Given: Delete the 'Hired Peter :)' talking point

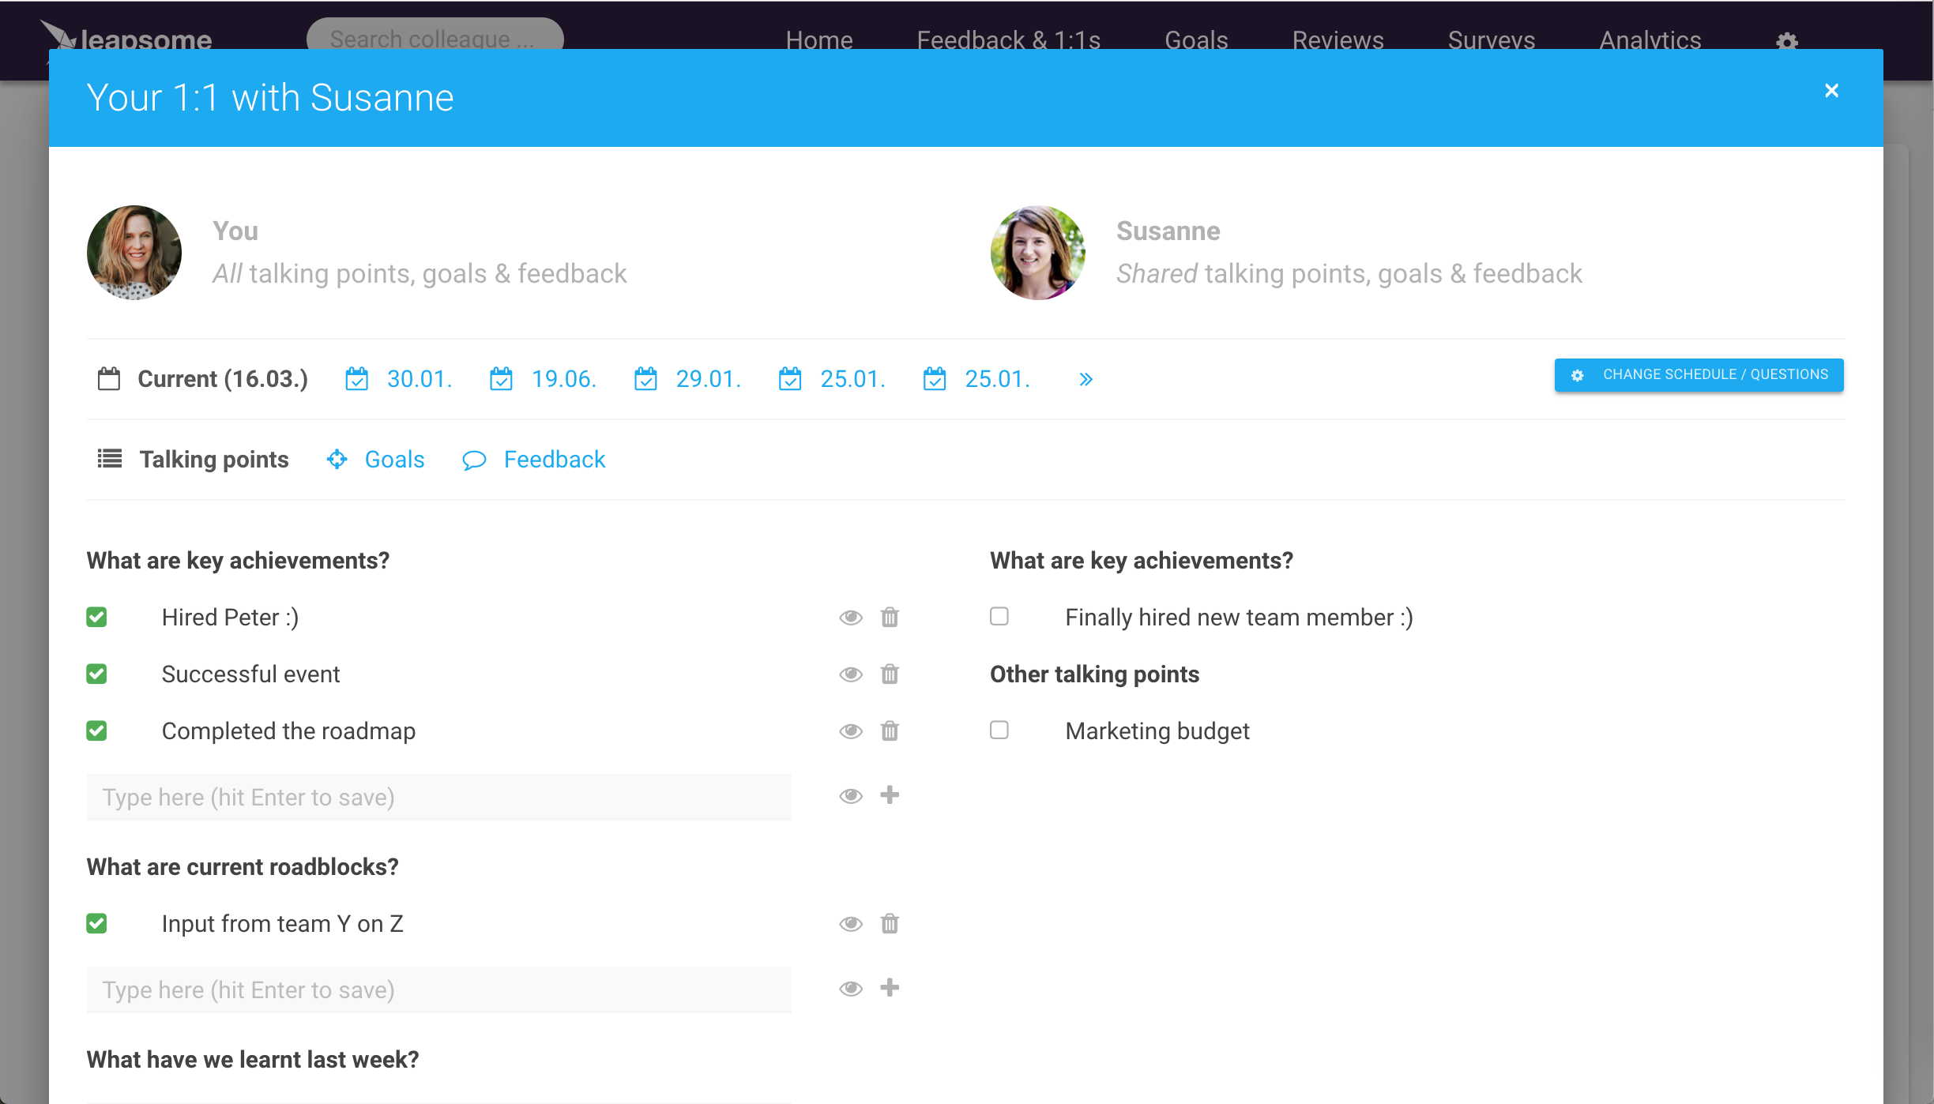Looking at the screenshot, I should pos(890,617).
